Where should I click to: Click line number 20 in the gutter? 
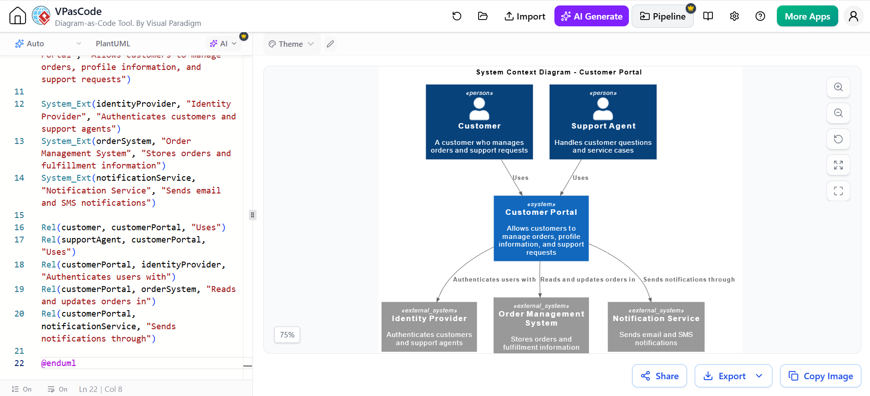[19, 314]
